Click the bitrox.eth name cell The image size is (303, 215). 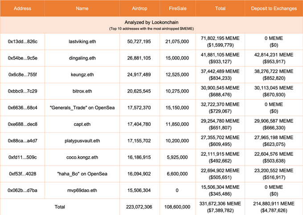pyautogui.click(x=82, y=91)
